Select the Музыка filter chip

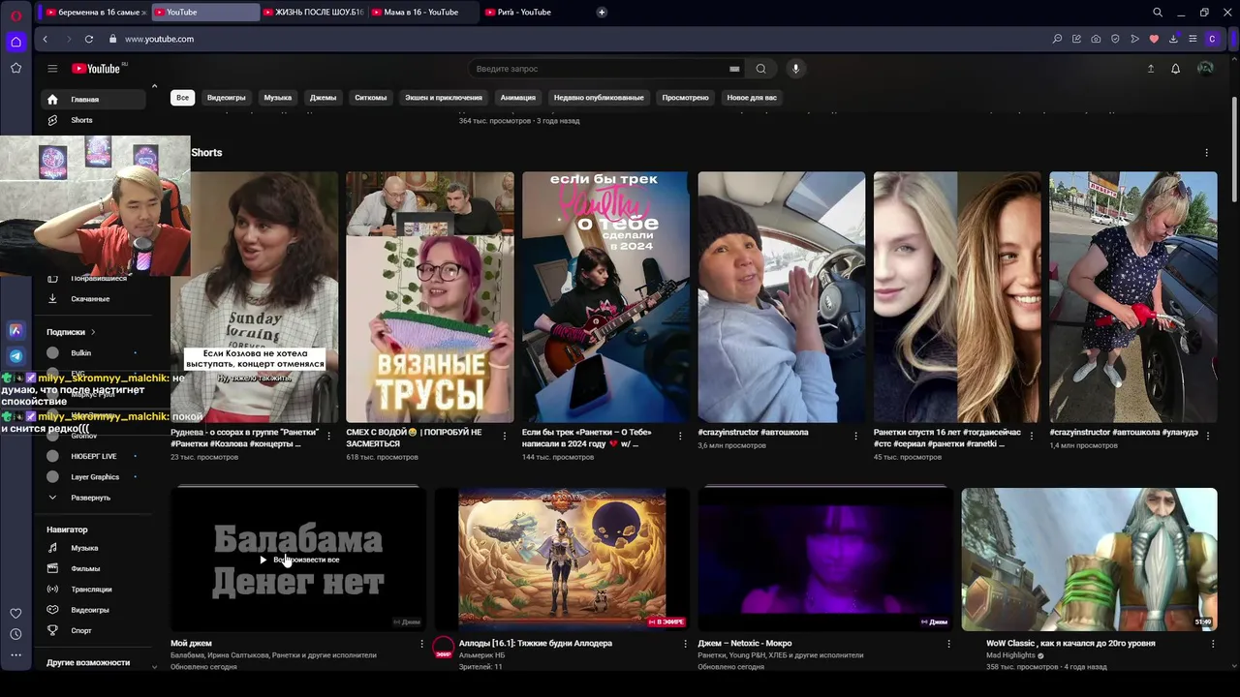point(278,98)
